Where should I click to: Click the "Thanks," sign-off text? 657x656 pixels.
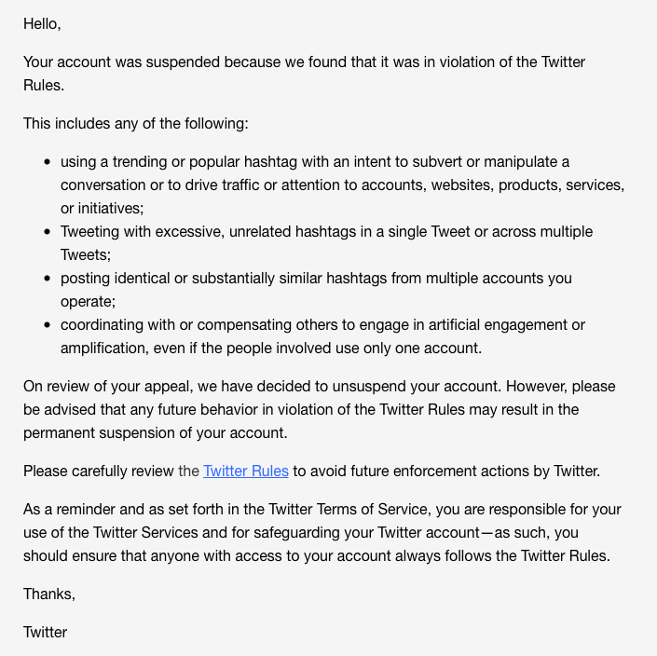(x=49, y=594)
